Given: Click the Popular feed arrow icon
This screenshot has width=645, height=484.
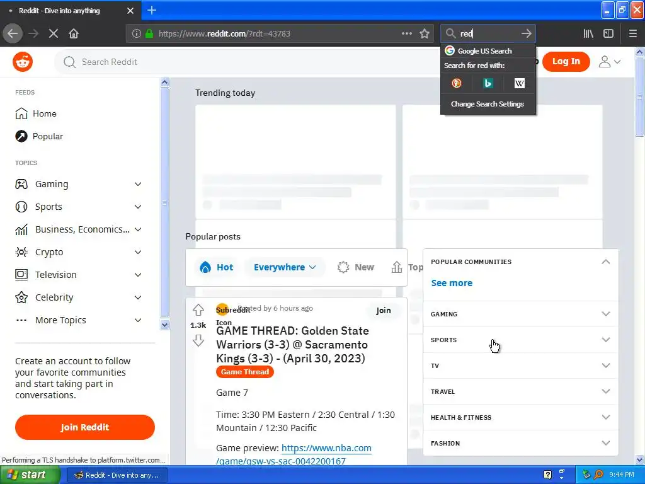Looking at the screenshot, I should tap(21, 136).
